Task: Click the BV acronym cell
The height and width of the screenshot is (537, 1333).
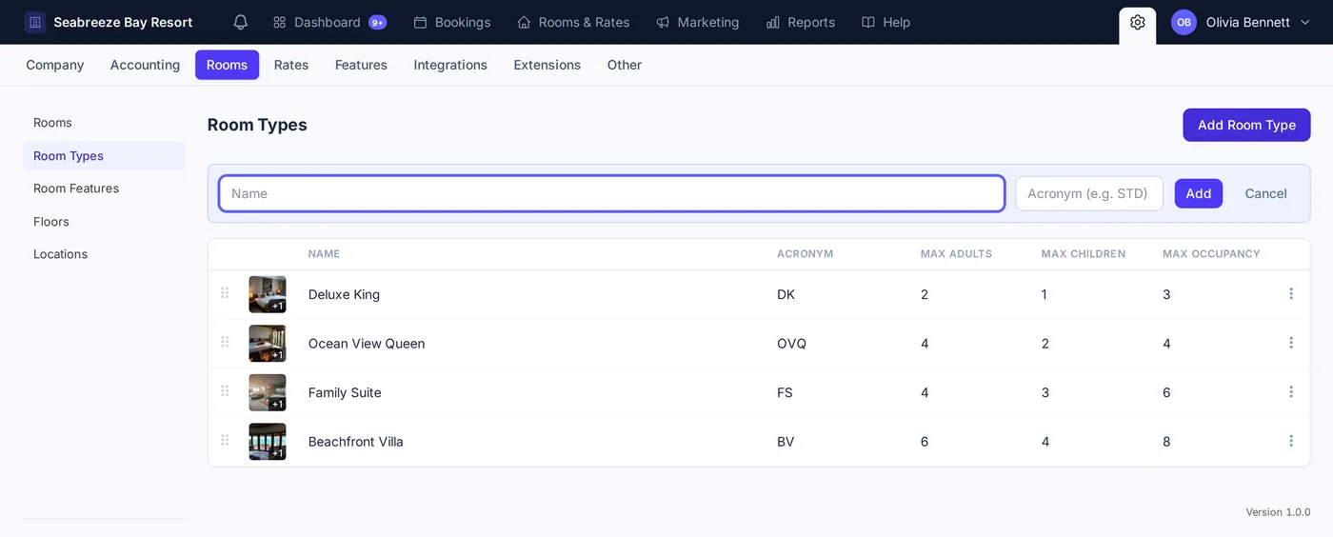Action: 786,442
